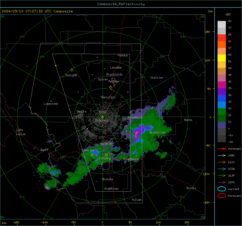Image resolution: width=242 pixels, height=226 pixels.
Task: Click the cyan 'current' ellipse icon
Action: (x=222, y=189)
